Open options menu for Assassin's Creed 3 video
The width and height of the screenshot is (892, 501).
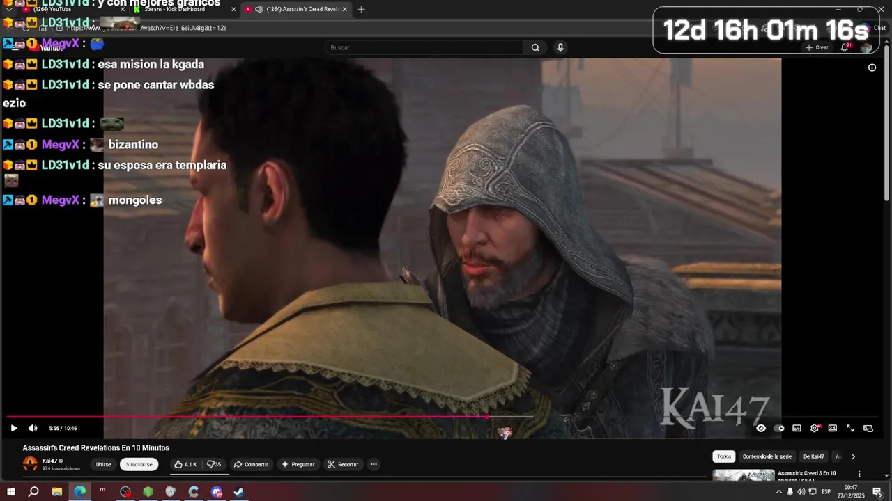[859, 474]
